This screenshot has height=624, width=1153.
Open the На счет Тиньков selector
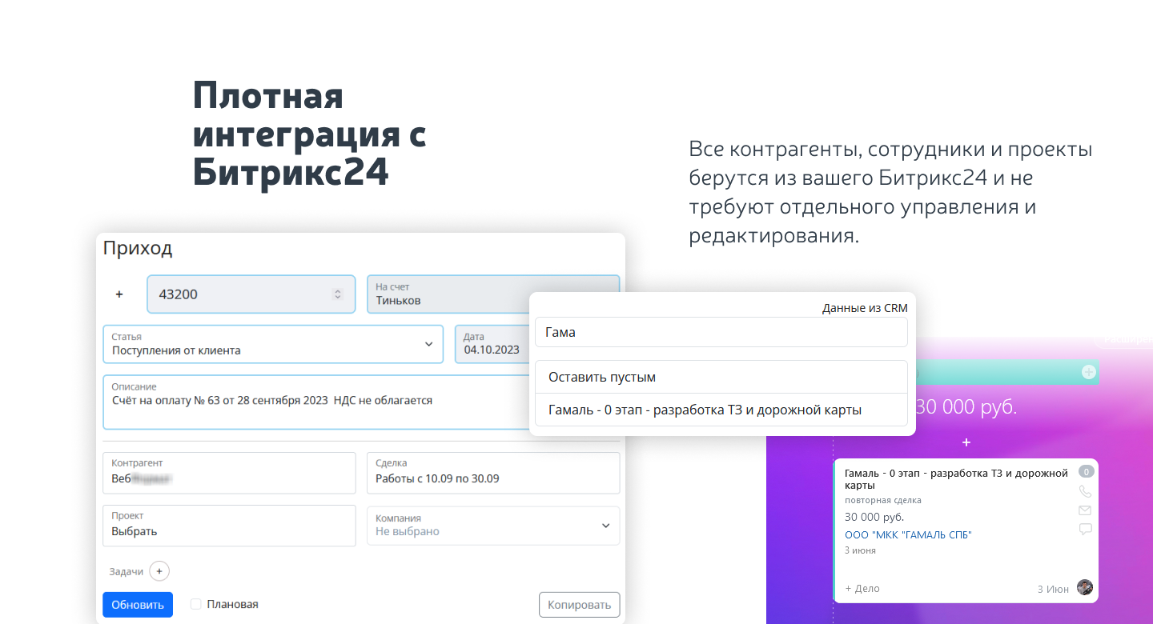click(x=448, y=294)
